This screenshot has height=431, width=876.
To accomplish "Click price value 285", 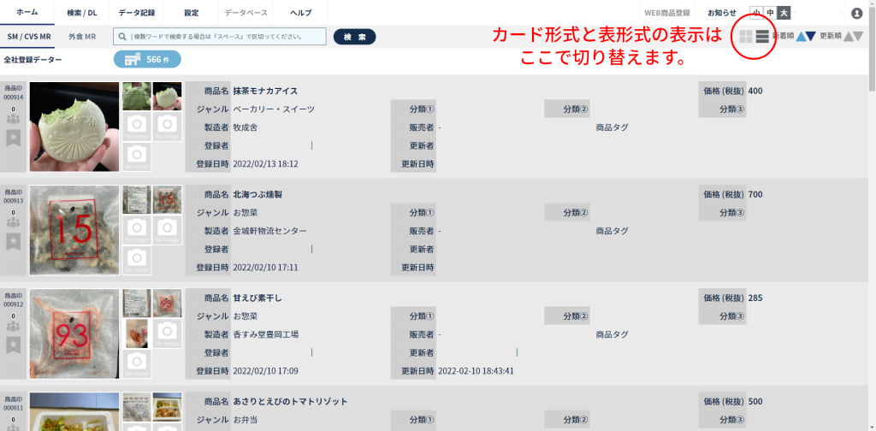I will (x=755, y=298).
